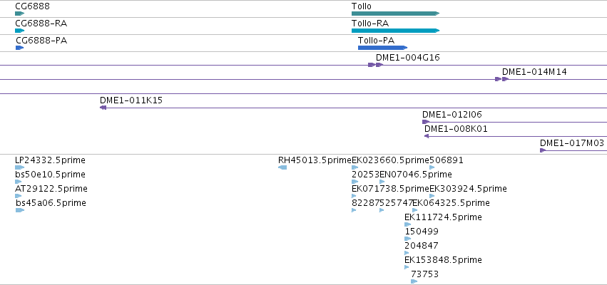Select the Tollo-RA transcript bar
The image size is (607, 285).
click(x=395, y=31)
